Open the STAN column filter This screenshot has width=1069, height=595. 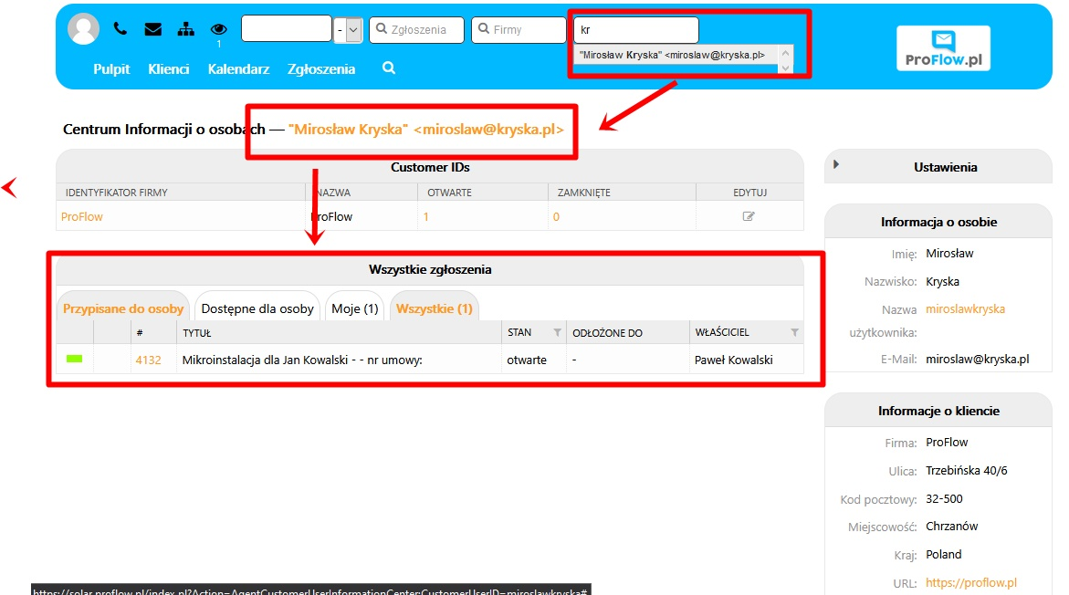click(557, 332)
